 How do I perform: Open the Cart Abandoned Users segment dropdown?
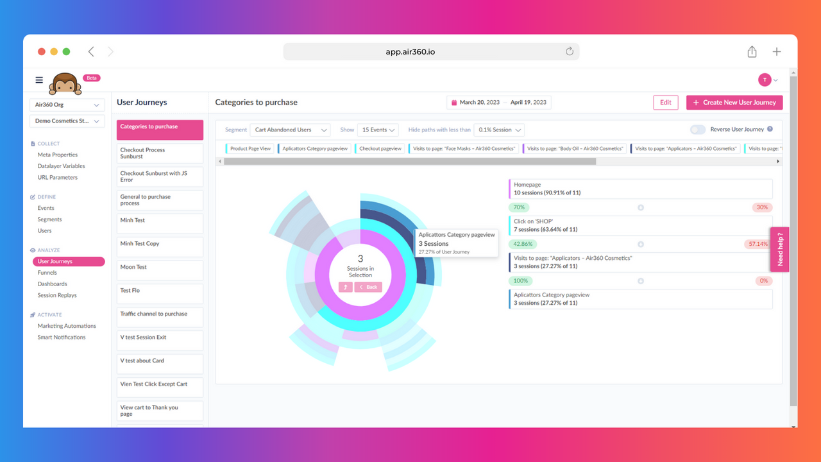point(290,130)
